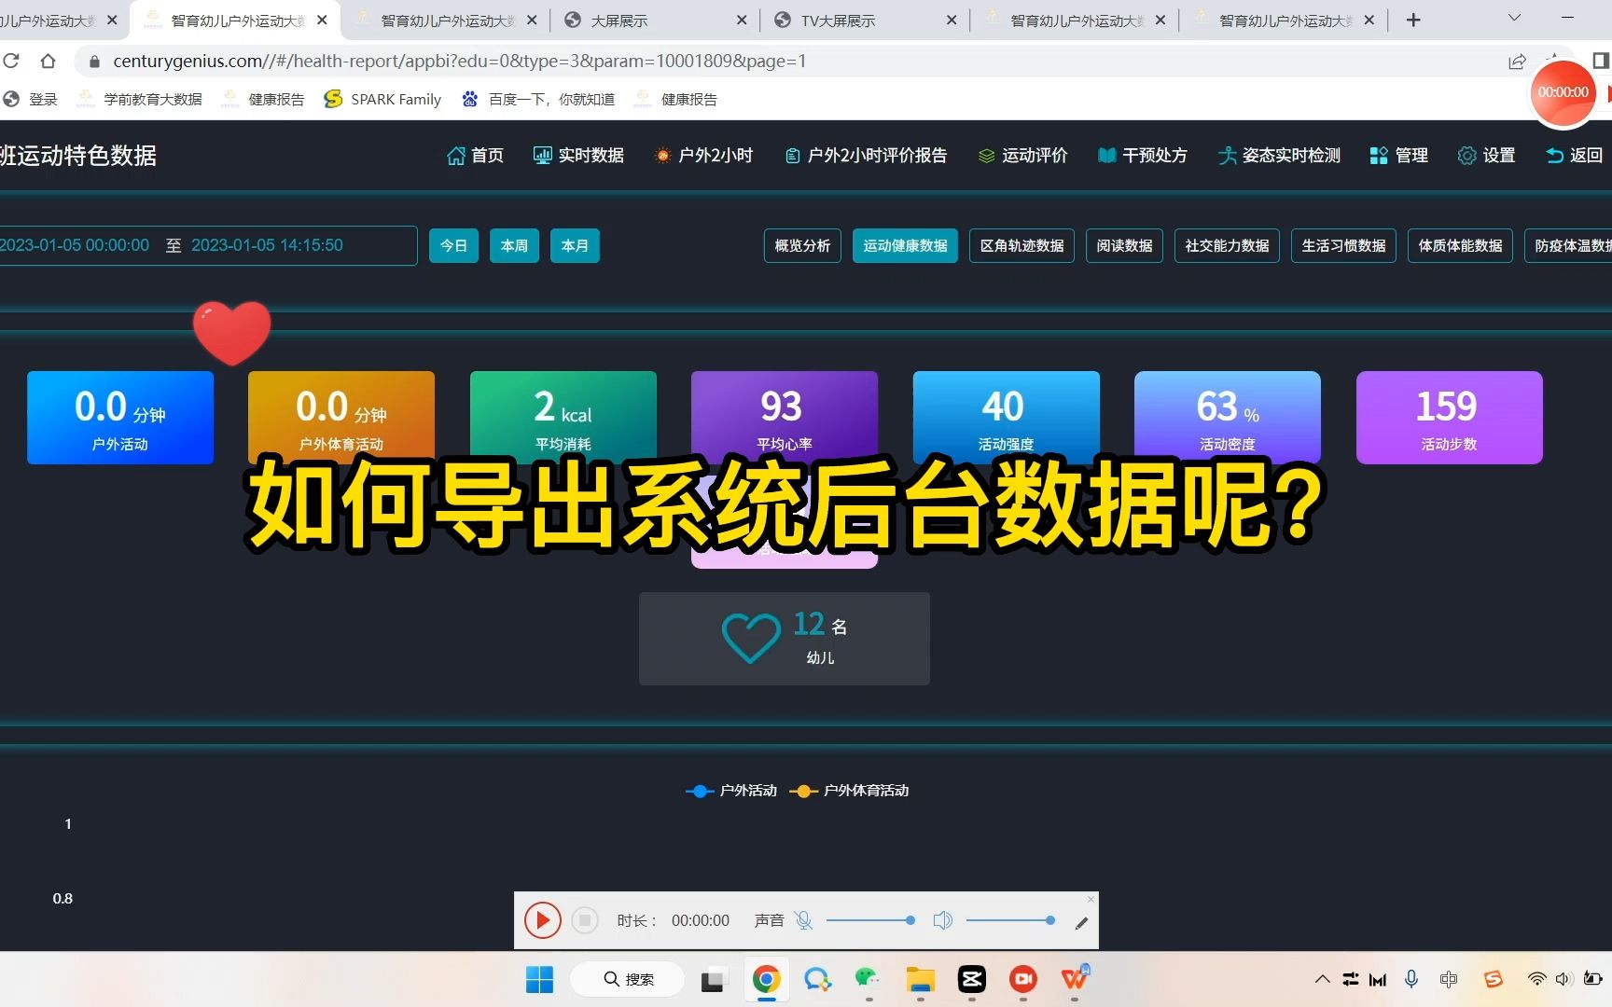
Task: Mute the speaker in the recorder bar
Action: click(x=943, y=920)
